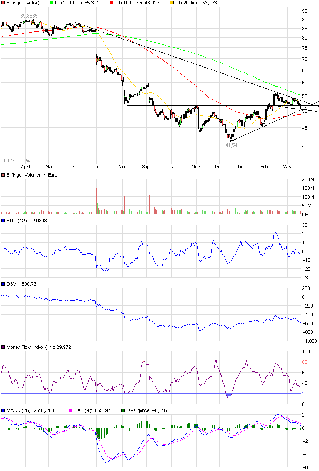This screenshot has height=471, width=319.
Task: Click the 'April' x-axis label
Action: click(25, 167)
